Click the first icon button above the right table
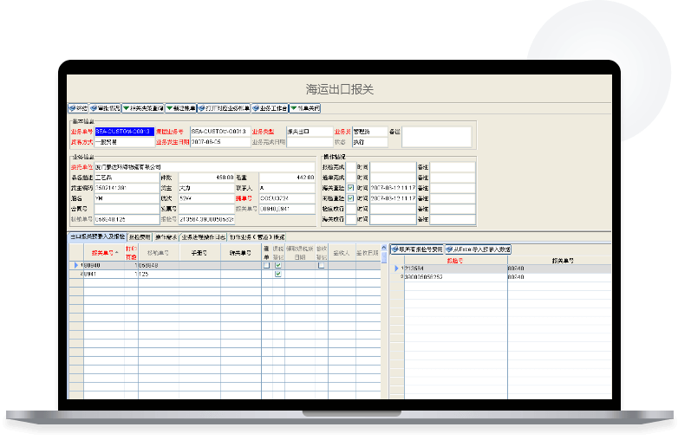Image resolution: width=691 pixels, height=440 pixels. coord(417,249)
